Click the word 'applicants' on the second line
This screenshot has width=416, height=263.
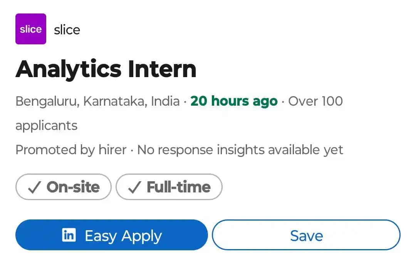coord(47,126)
